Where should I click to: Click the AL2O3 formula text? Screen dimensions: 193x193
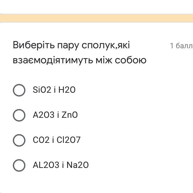point(46,165)
